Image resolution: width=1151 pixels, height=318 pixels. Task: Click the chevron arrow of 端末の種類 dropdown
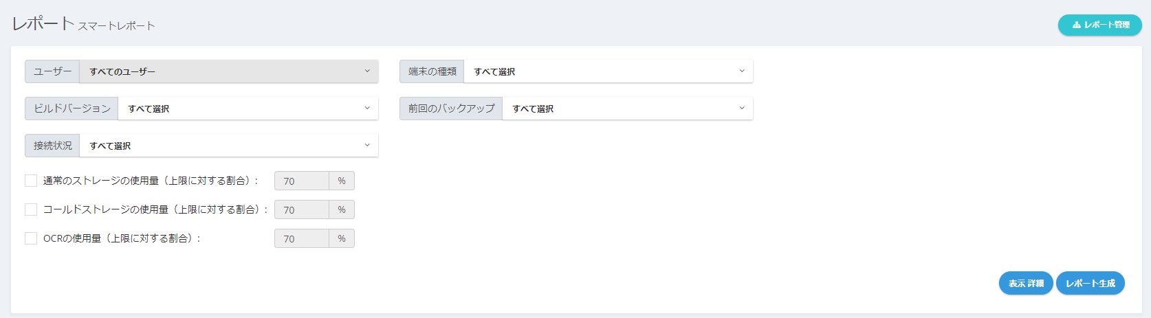(x=742, y=71)
